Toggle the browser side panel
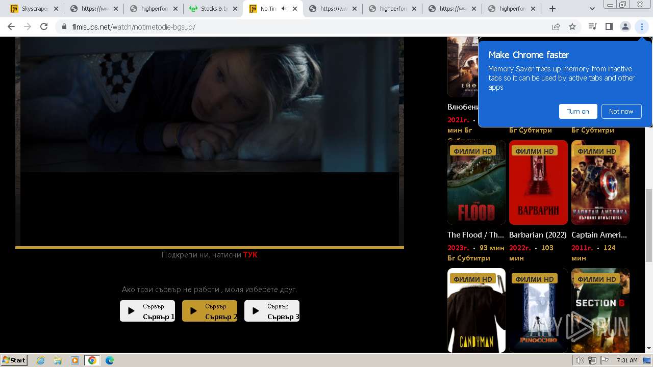The width and height of the screenshot is (653, 367). coord(609,27)
